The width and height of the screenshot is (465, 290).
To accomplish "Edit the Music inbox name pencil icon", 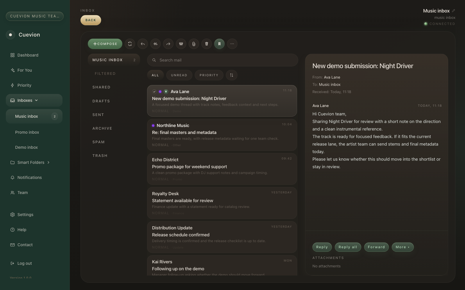I will click(x=453, y=11).
